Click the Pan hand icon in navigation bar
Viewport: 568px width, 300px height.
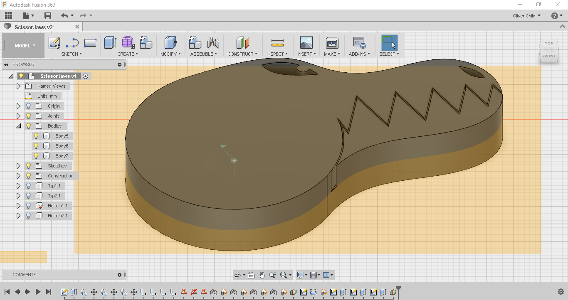tap(262, 275)
